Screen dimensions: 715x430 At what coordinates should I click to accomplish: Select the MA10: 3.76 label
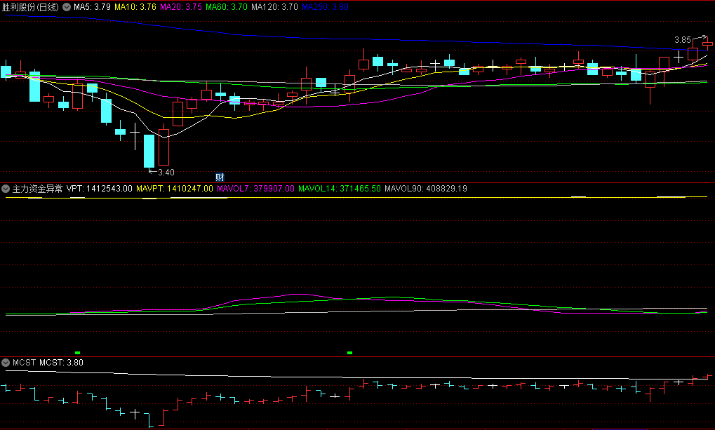coord(135,7)
